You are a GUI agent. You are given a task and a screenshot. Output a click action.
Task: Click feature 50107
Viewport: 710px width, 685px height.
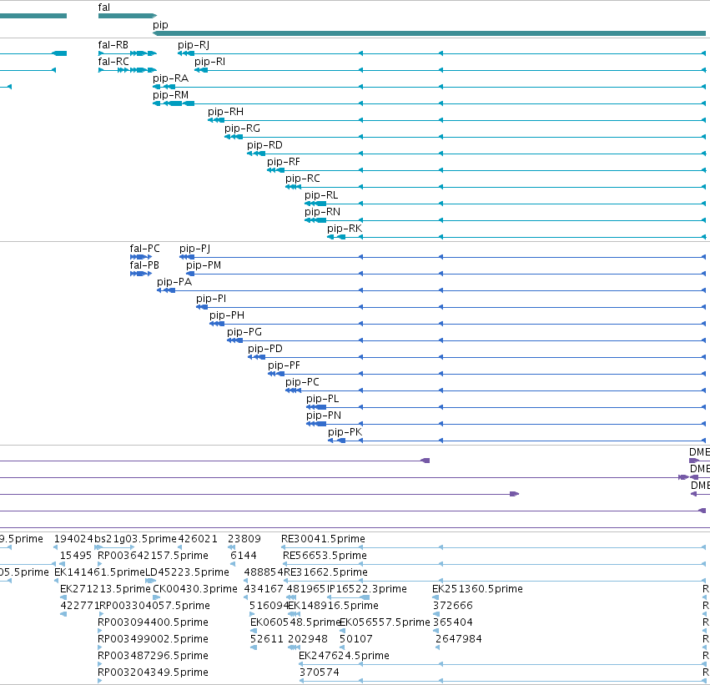pyautogui.click(x=356, y=639)
